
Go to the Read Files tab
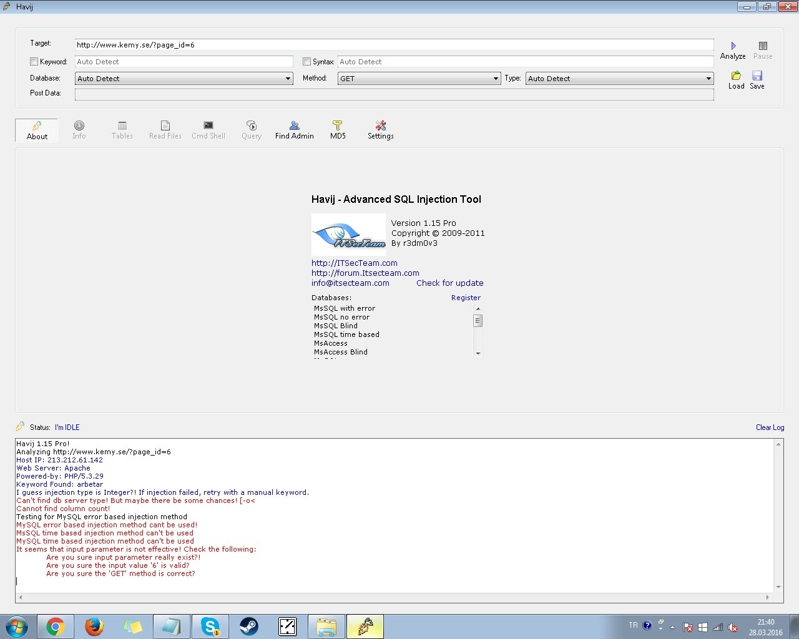[165, 130]
